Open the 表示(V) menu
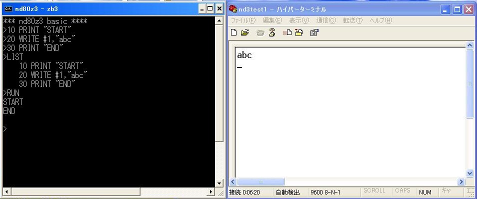This screenshot has height=199, width=477. click(x=299, y=20)
